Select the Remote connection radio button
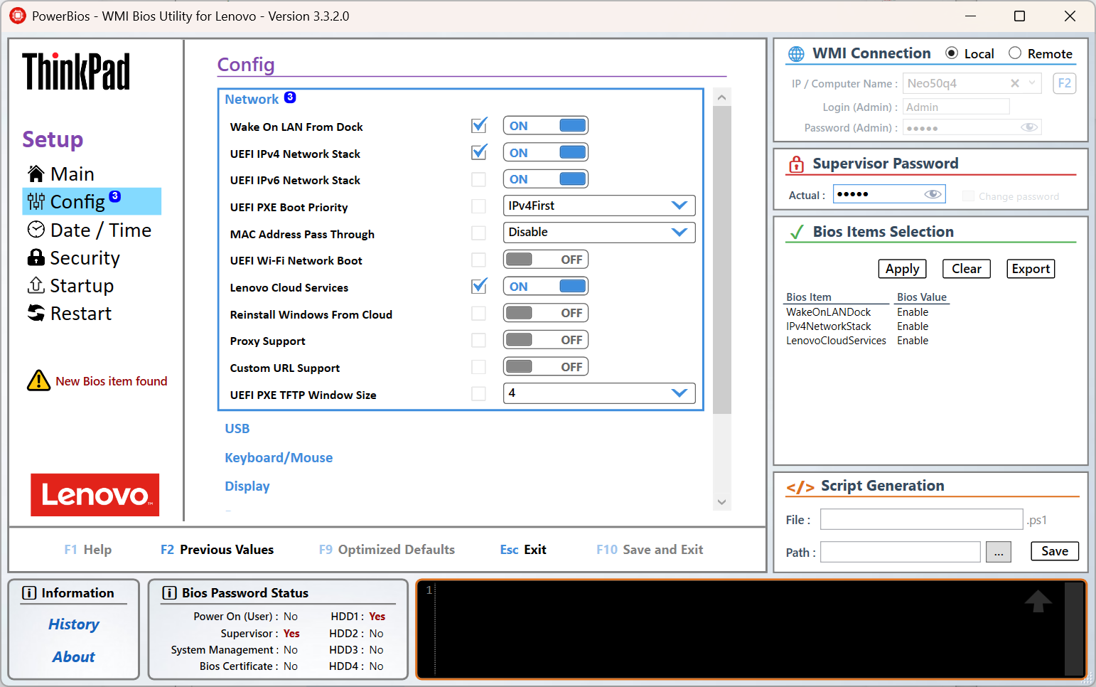Image resolution: width=1096 pixels, height=687 pixels. (1015, 53)
